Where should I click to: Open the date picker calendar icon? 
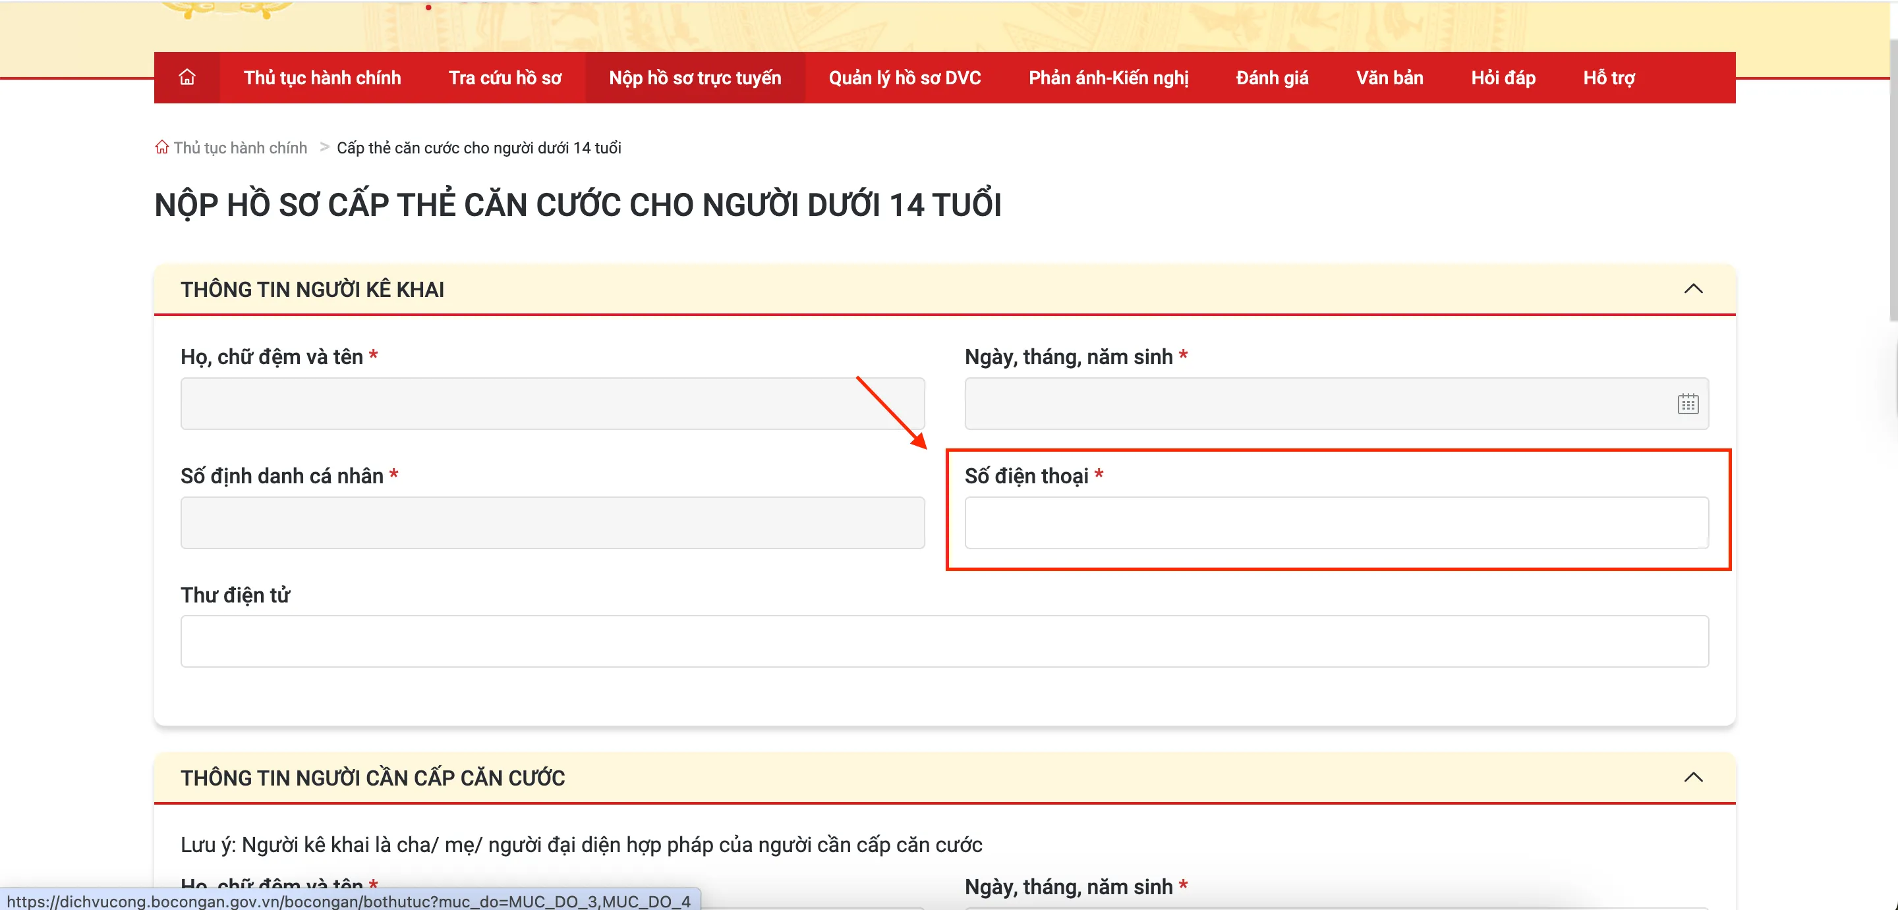(1687, 404)
